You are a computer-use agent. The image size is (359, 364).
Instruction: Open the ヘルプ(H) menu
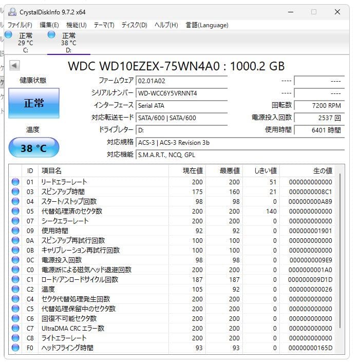coord(166,25)
